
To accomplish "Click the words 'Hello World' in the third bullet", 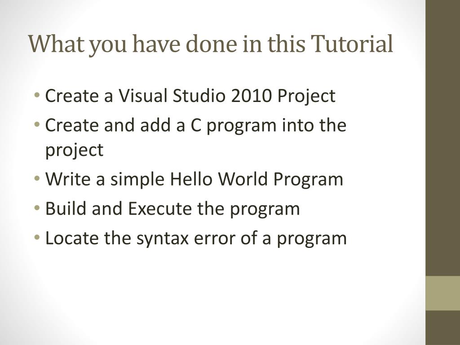I will [219, 179].
